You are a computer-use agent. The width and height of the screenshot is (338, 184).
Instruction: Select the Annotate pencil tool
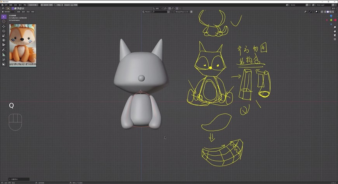pyautogui.click(x=3, y=50)
